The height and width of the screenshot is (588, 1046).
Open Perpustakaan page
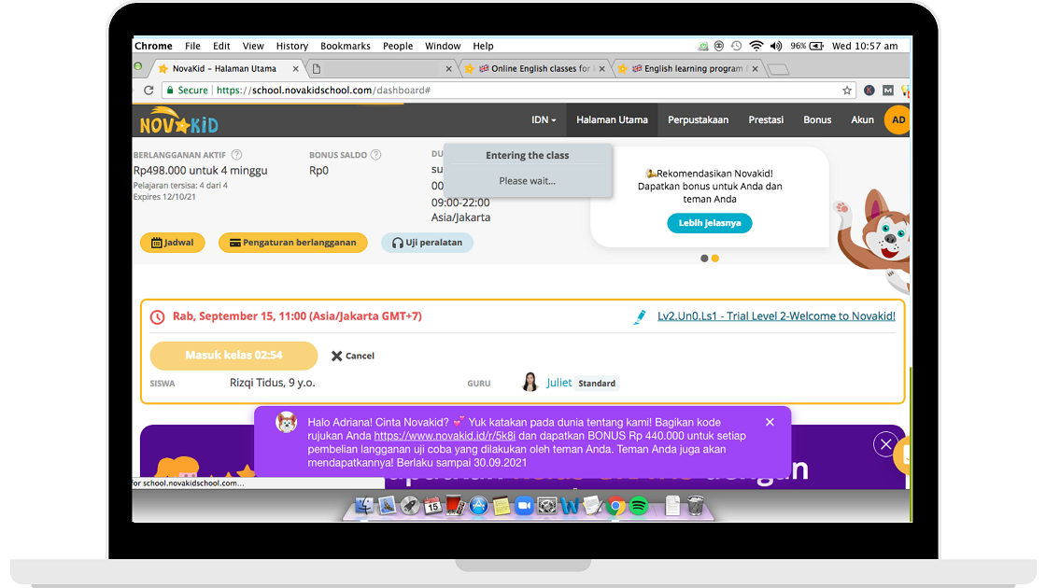698,120
